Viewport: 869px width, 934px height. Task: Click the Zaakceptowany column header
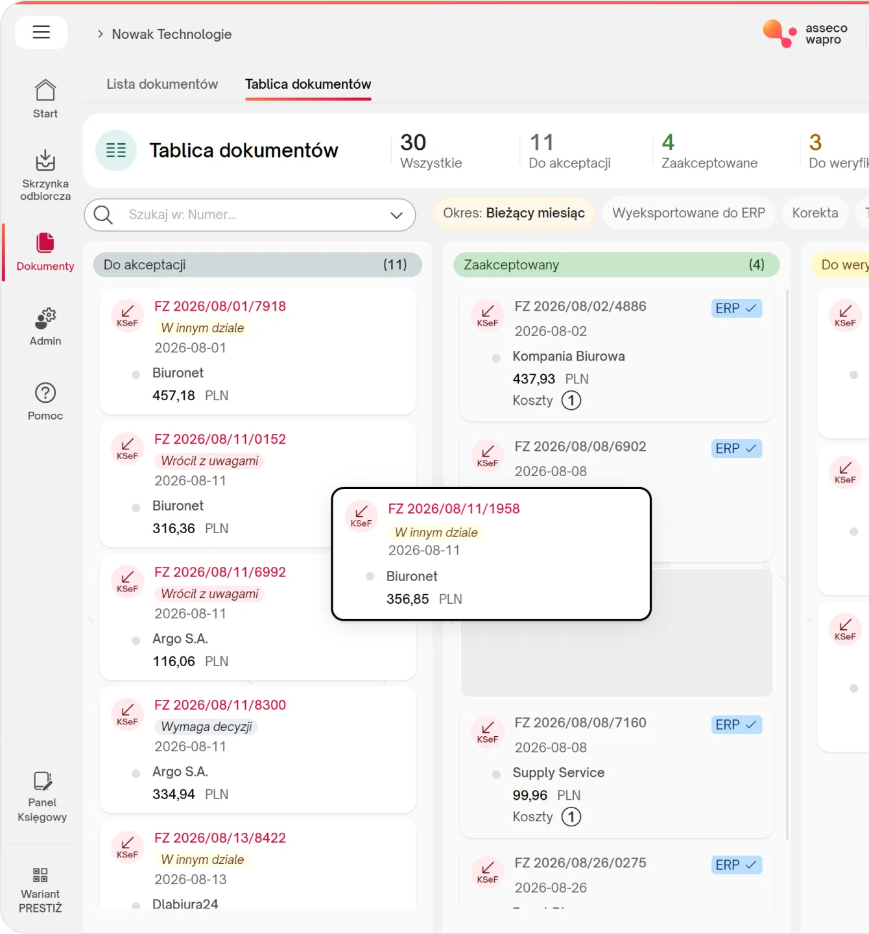(x=616, y=265)
